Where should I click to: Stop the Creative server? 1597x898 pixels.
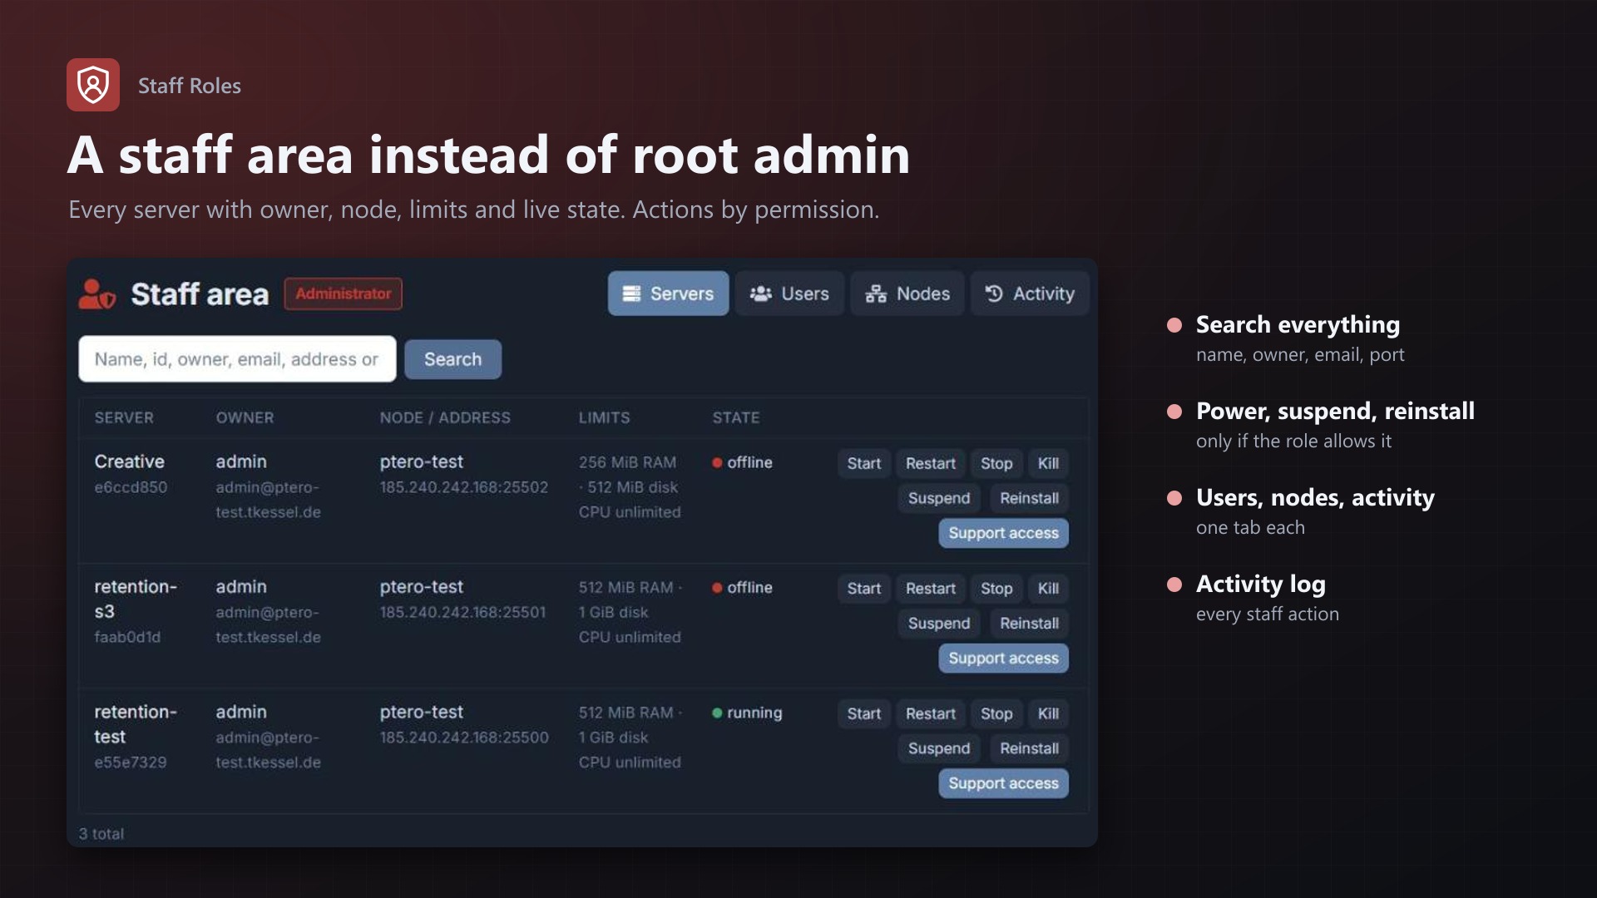(996, 463)
